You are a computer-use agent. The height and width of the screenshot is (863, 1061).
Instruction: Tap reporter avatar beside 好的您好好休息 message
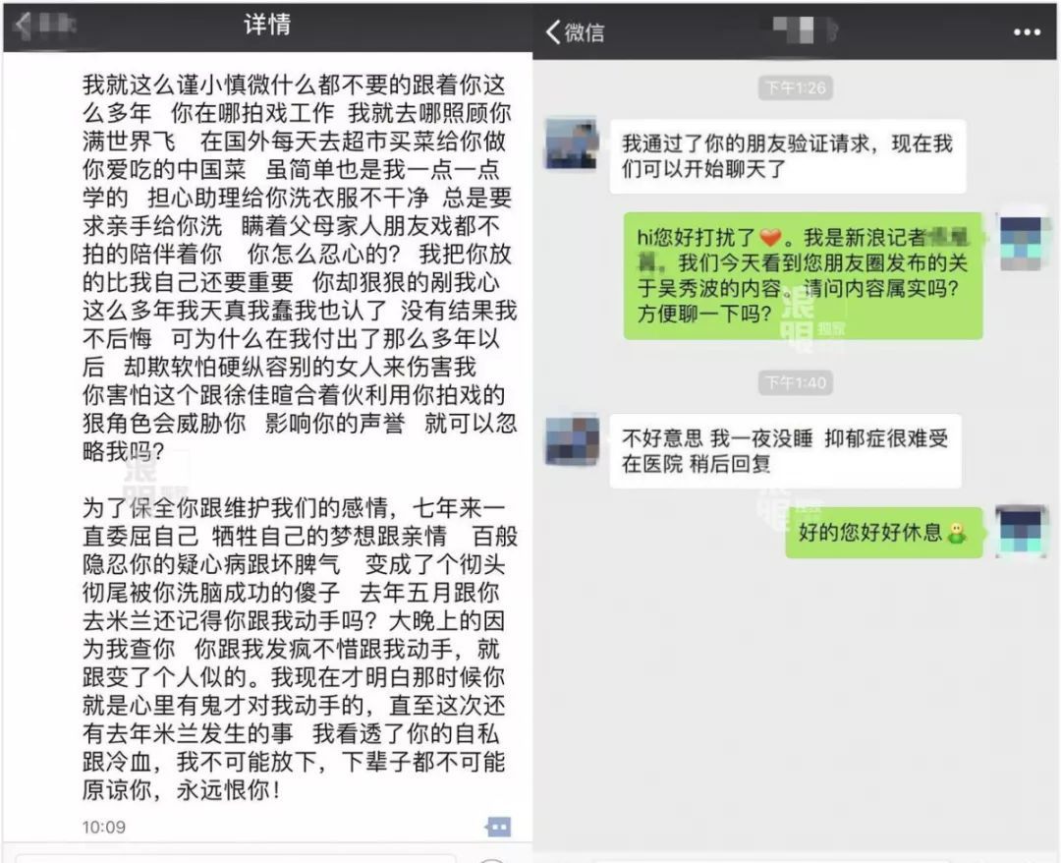(x=1022, y=533)
